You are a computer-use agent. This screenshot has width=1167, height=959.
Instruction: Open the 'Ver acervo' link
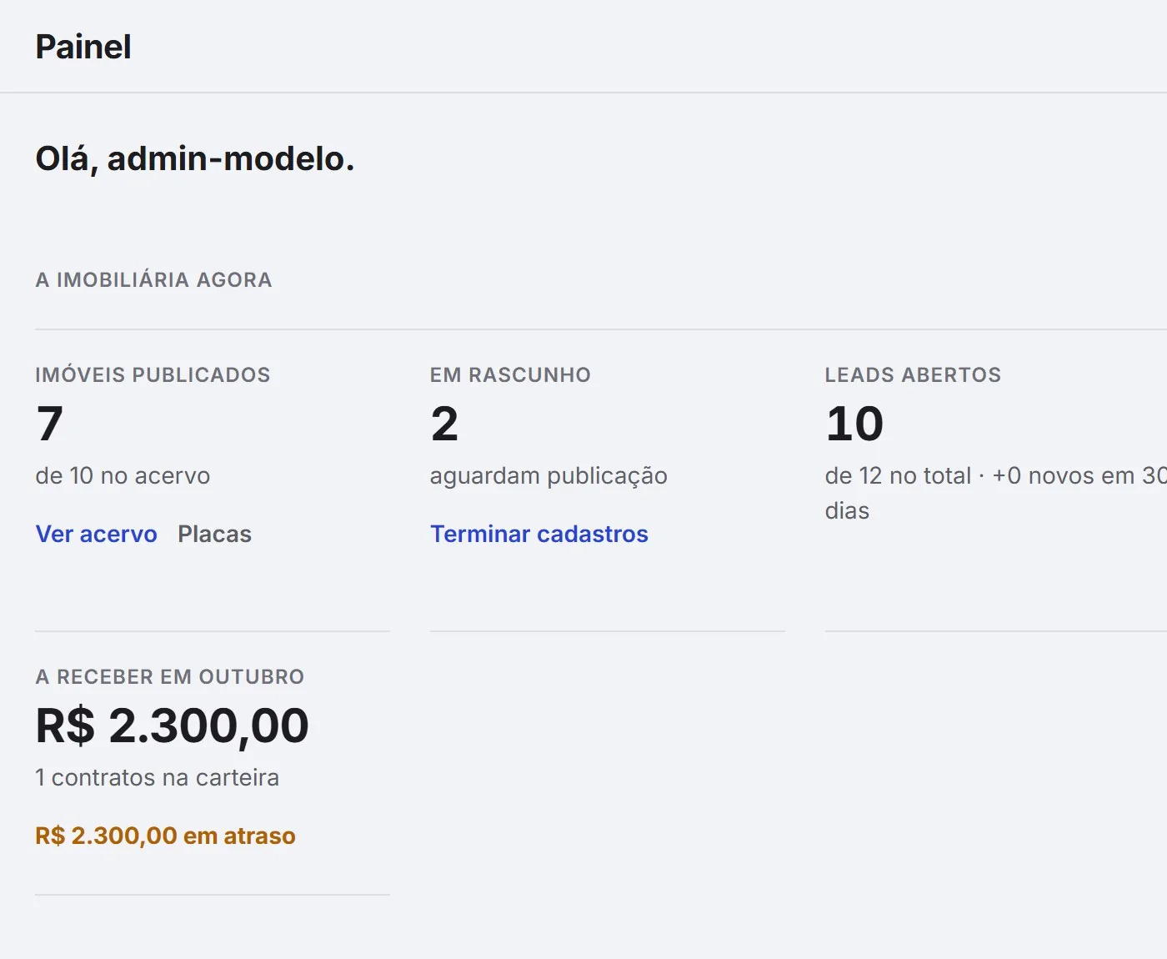(x=96, y=534)
